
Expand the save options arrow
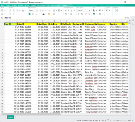tap(5, 10)
